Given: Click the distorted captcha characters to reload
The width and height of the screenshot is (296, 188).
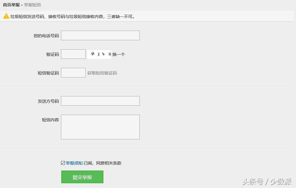Looking at the screenshot, I should tap(99, 54).
